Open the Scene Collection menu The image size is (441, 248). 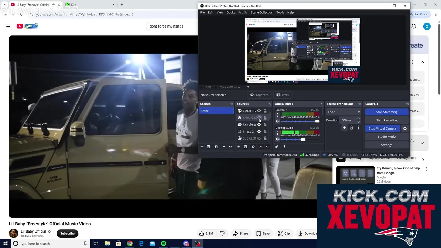click(x=262, y=12)
